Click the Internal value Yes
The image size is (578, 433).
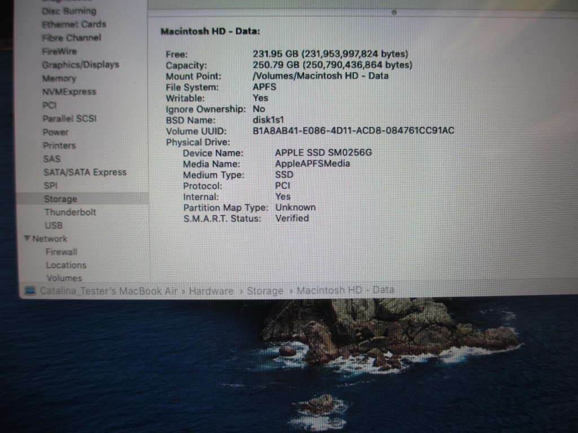(x=283, y=197)
